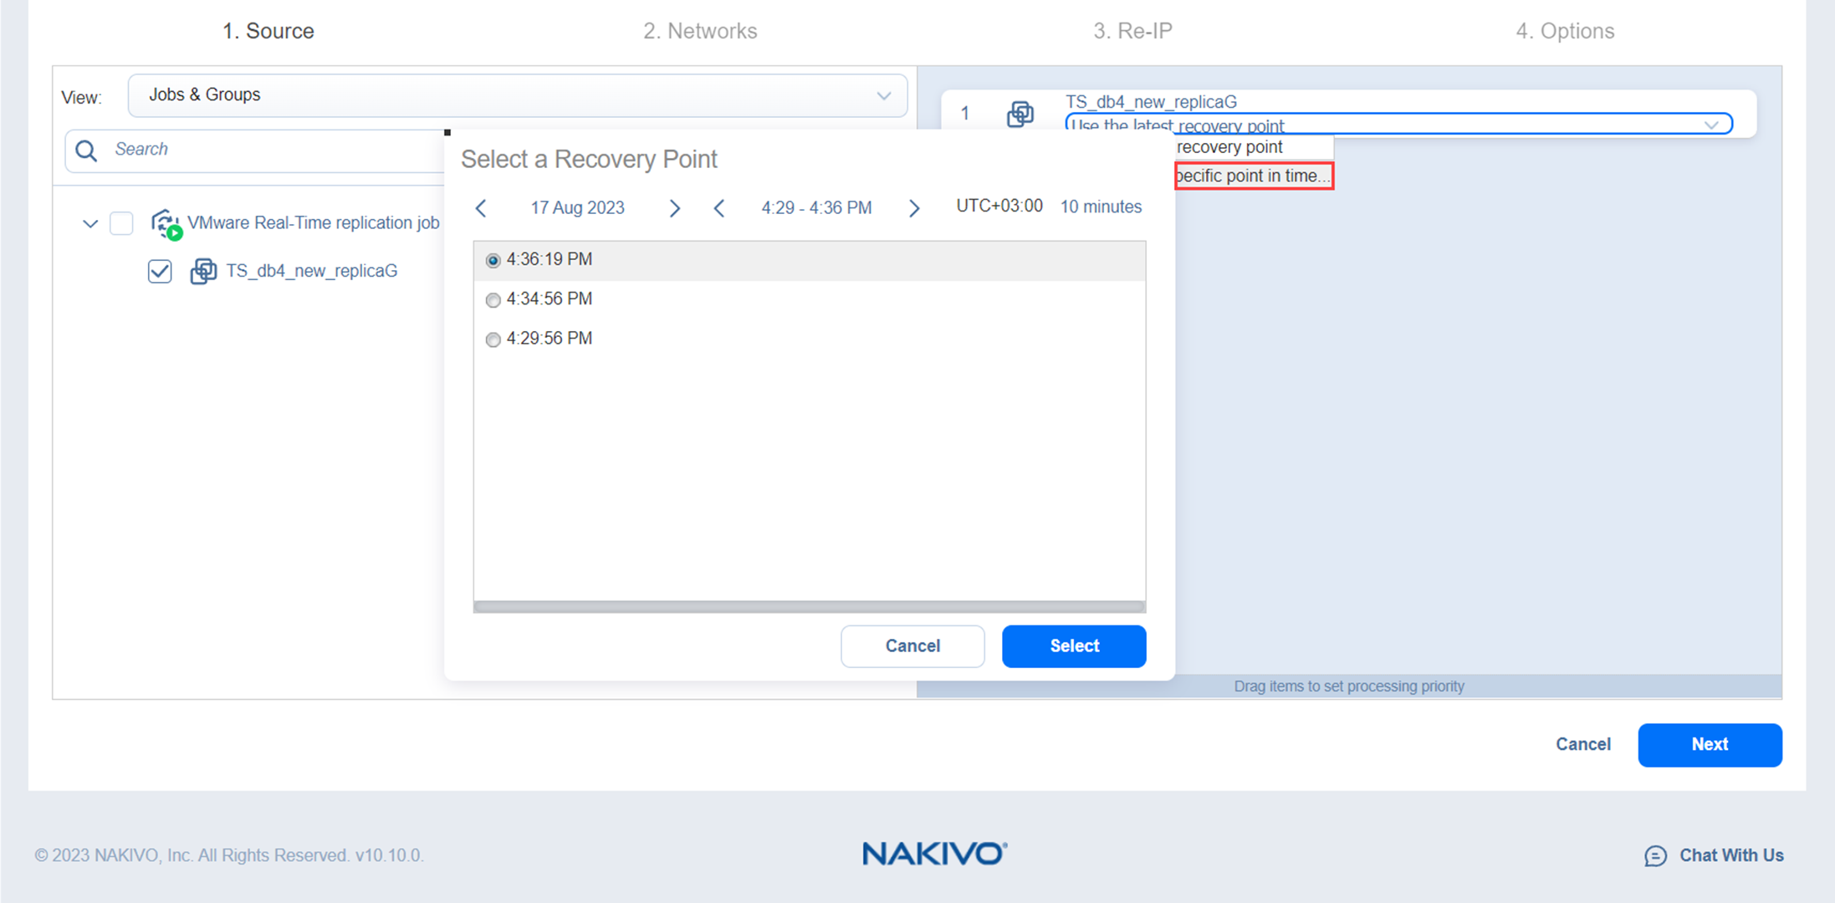The image size is (1835, 903).
Task: Select the 4:29:56 PM recovery point radio
Action: 493,339
